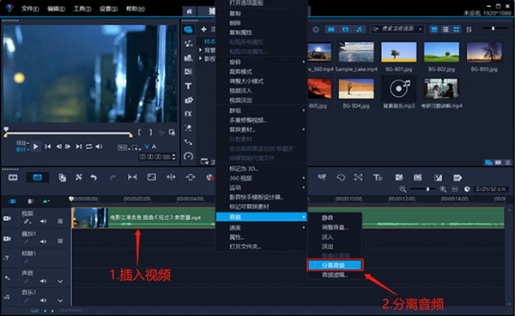The width and height of the screenshot is (515, 316).
Task: Select the BG-B01.jpg tree thumbnail
Action: coord(399,51)
